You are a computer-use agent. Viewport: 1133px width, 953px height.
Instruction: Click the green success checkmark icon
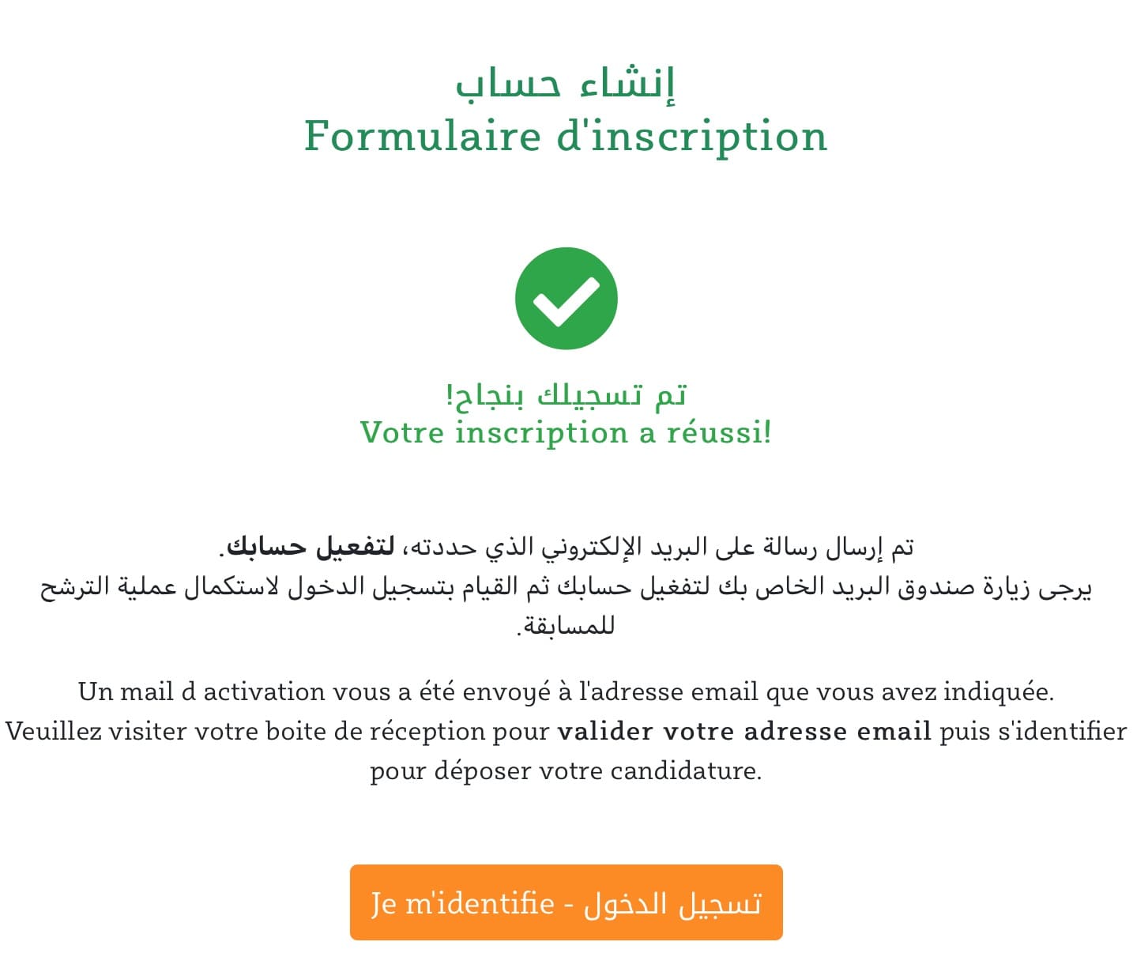[x=566, y=299]
